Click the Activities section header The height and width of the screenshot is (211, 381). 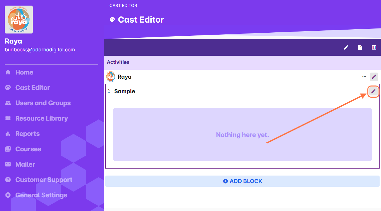click(x=242, y=62)
